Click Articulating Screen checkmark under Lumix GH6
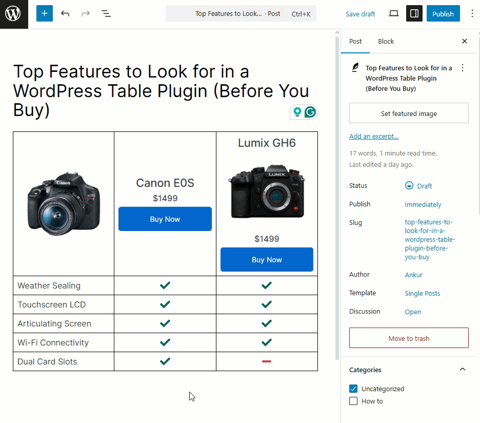Image resolution: width=480 pixels, height=423 pixels. coord(267,323)
